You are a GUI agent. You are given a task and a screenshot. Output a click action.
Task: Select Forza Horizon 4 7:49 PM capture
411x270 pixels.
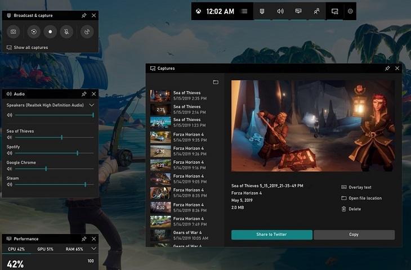click(x=184, y=221)
